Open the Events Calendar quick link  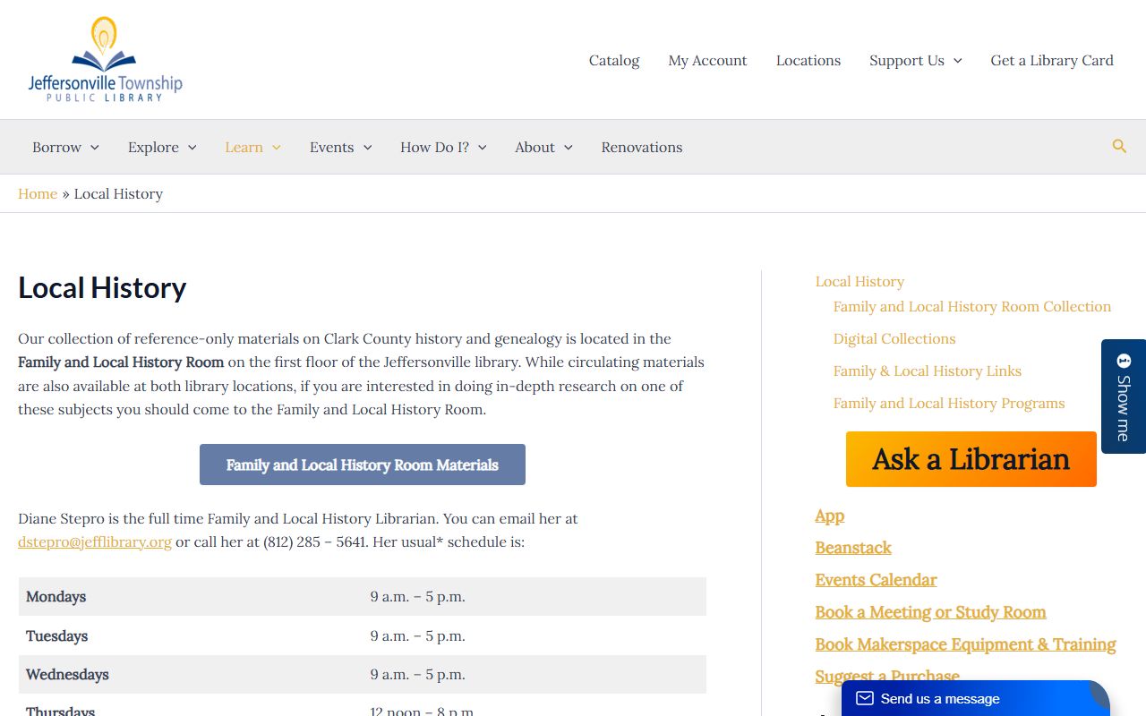coord(876,580)
